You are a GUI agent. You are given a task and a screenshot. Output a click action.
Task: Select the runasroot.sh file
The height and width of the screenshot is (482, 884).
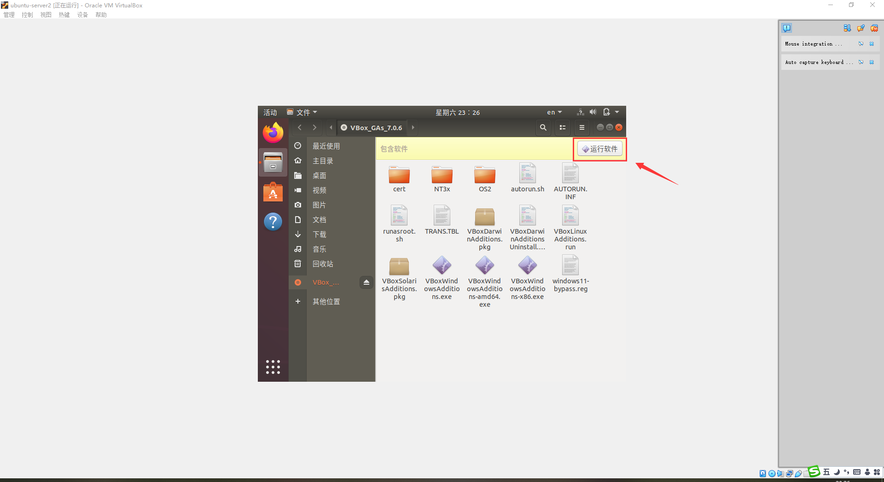399,224
